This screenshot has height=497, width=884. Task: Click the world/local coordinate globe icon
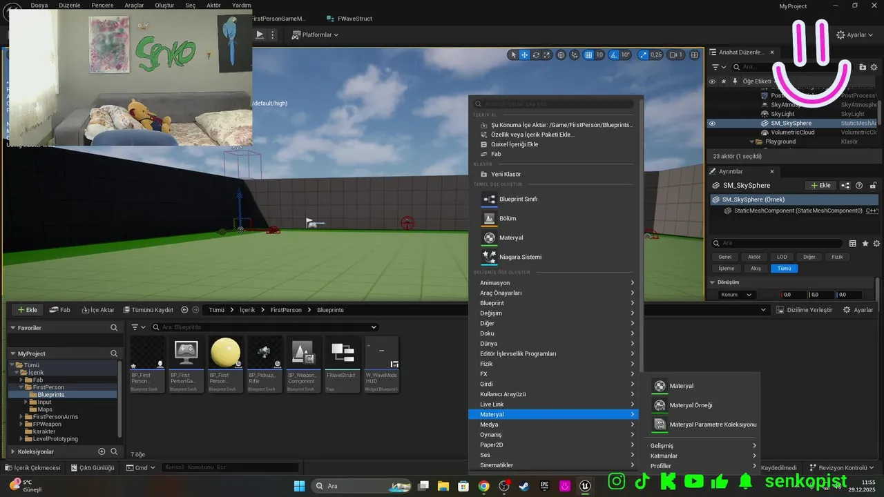pos(561,55)
